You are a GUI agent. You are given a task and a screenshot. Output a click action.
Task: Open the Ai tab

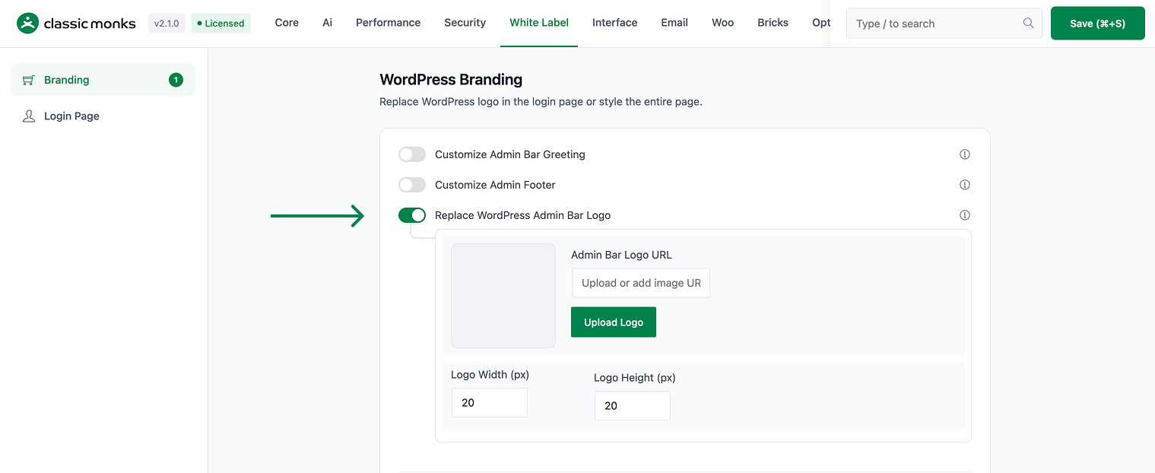pyautogui.click(x=327, y=23)
